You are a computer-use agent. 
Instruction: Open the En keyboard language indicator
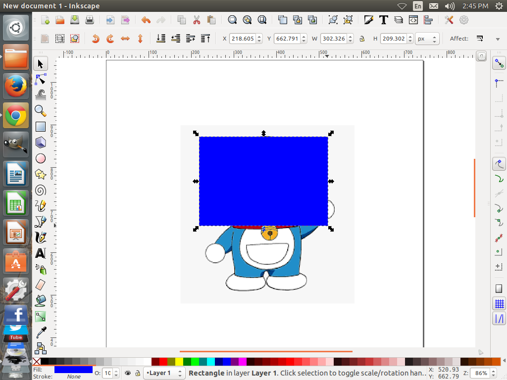tap(418, 6)
